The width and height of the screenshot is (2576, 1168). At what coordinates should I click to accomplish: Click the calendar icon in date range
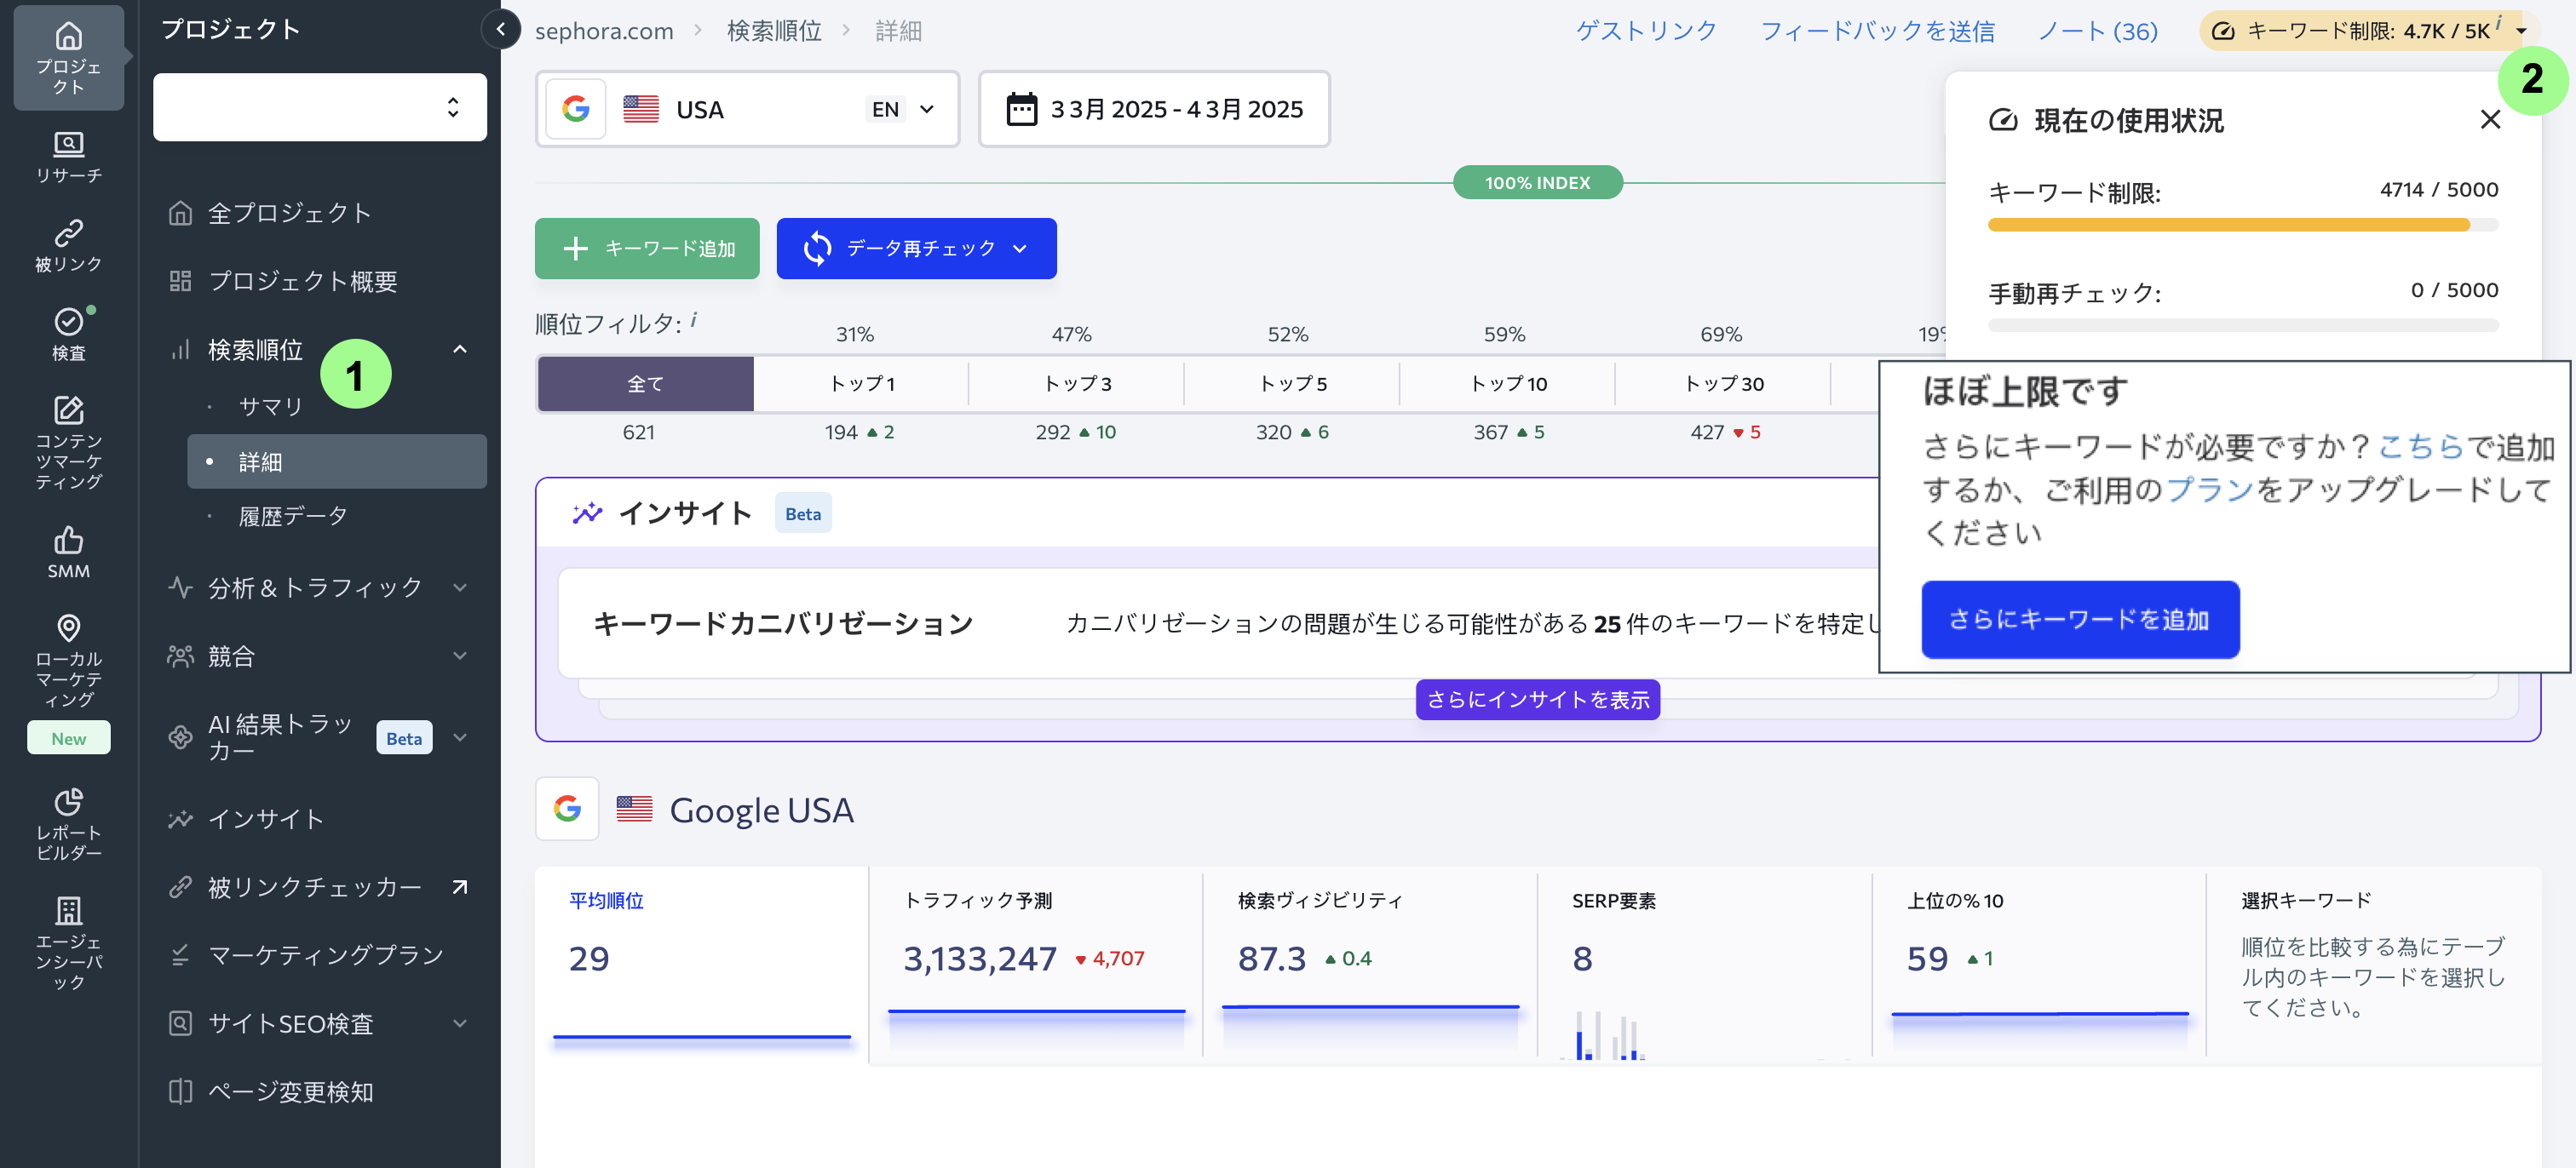pos(1021,109)
